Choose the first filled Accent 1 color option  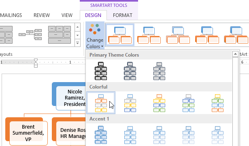pos(101,135)
